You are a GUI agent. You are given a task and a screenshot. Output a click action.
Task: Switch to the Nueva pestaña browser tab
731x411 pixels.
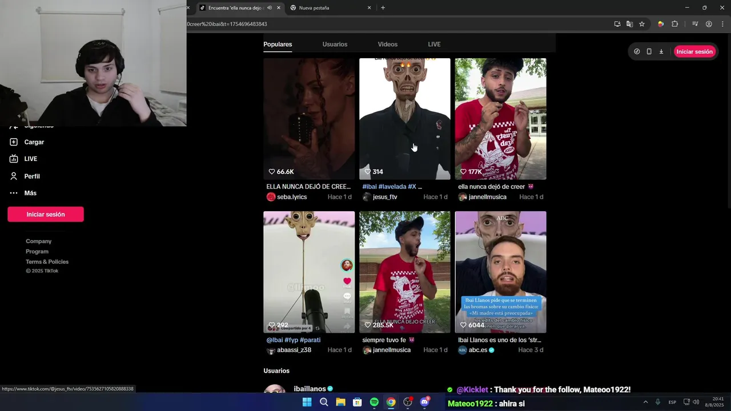click(x=330, y=8)
